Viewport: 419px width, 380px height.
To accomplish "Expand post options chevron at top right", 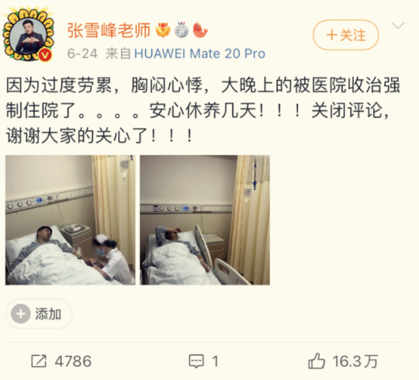I will tap(398, 26).
